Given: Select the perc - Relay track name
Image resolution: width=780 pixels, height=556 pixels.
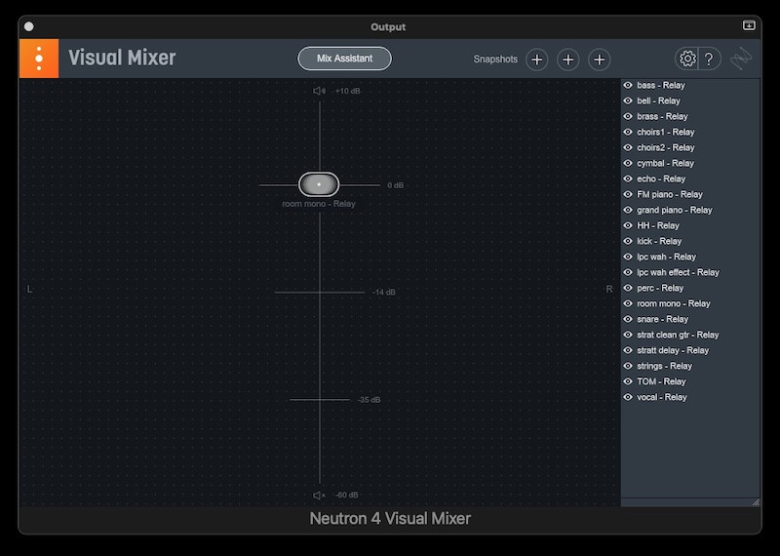Looking at the screenshot, I should pos(660,288).
